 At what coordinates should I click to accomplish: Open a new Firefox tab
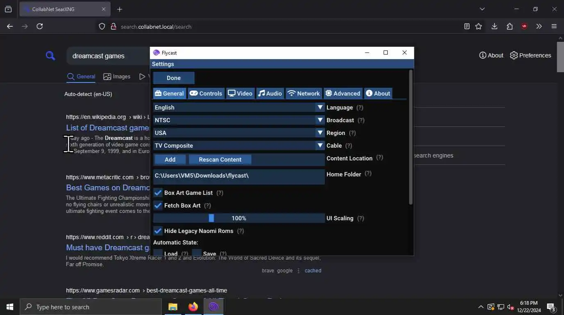(x=119, y=9)
